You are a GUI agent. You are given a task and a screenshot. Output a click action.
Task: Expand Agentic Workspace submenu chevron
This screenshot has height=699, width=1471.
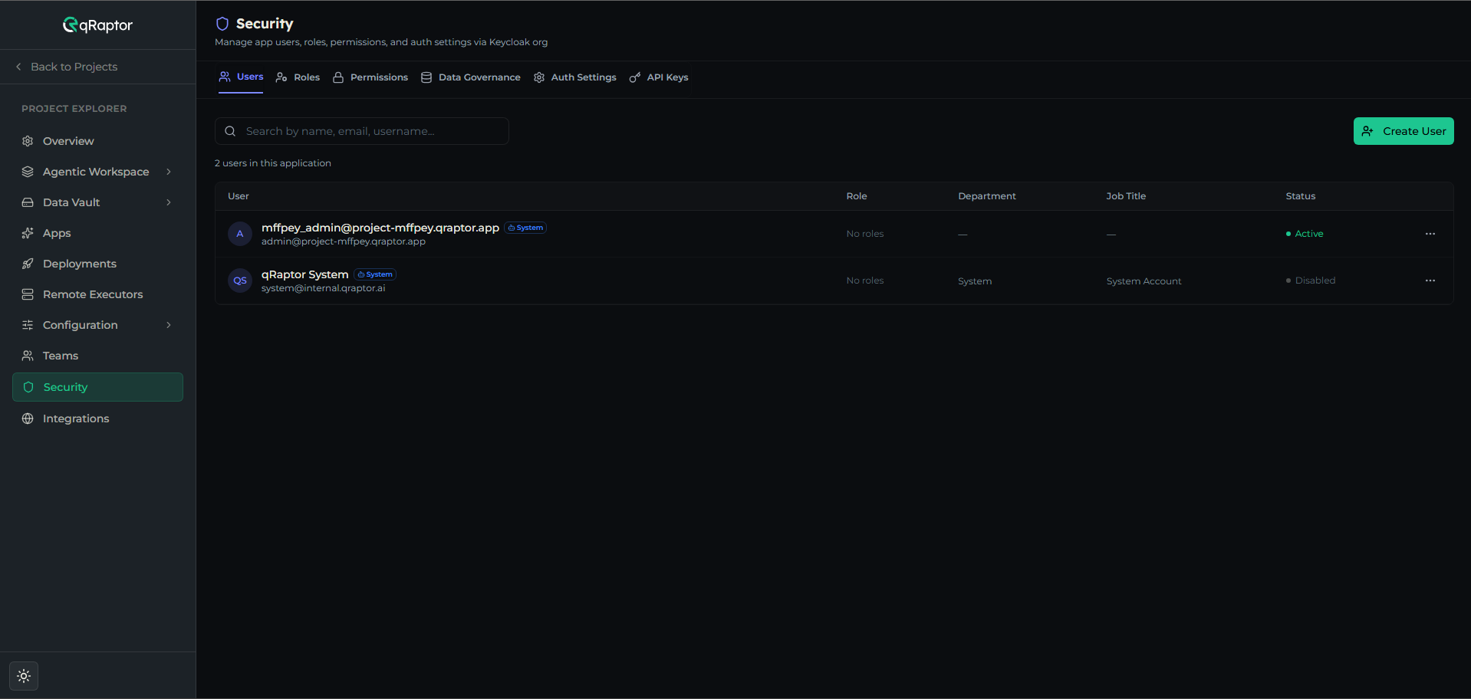click(x=169, y=172)
